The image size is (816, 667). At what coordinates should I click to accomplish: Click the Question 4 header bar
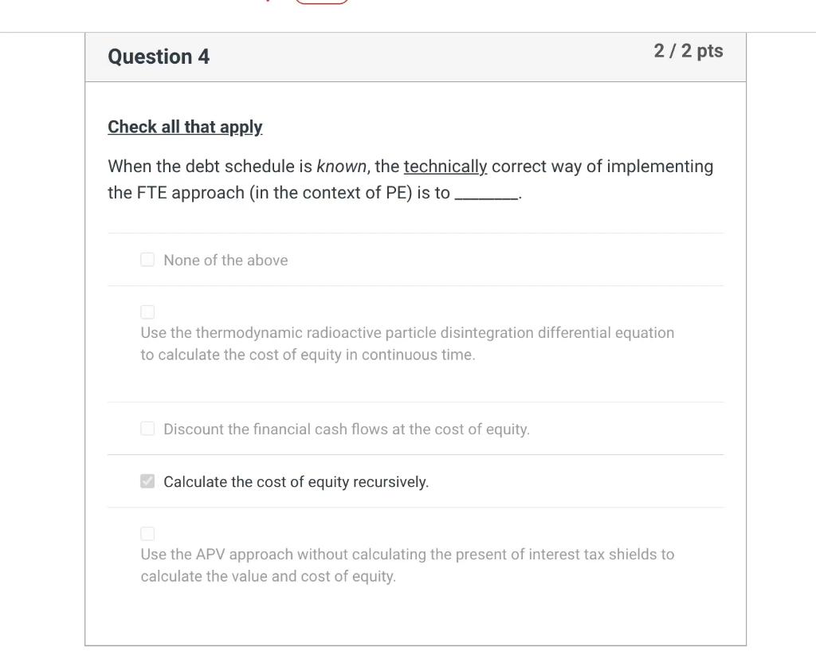pos(414,57)
